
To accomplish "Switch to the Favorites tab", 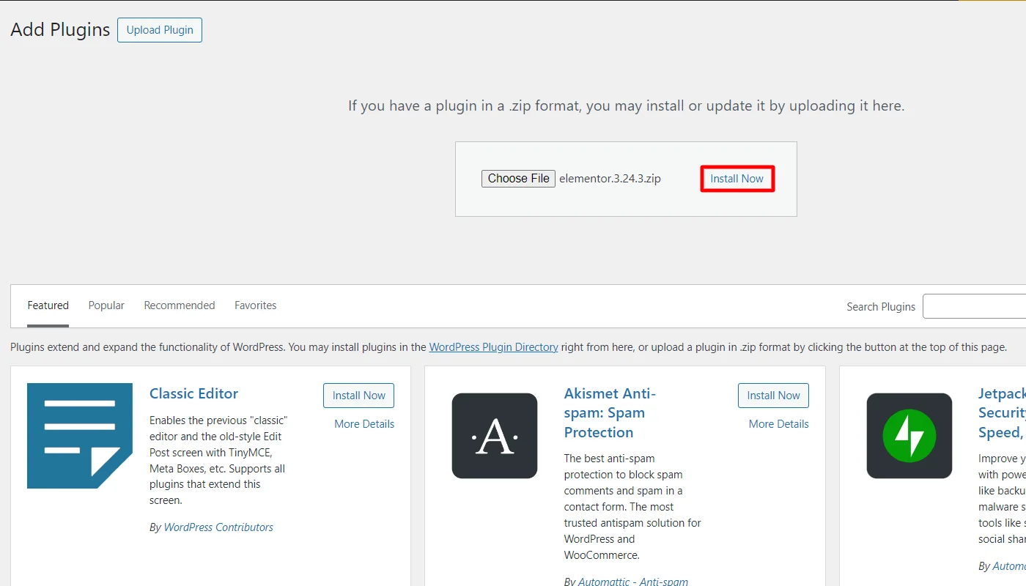I will point(255,305).
